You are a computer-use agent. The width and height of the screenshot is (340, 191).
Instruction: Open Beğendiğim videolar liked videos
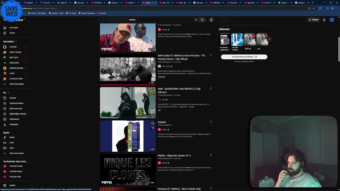[x=15, y=114]
